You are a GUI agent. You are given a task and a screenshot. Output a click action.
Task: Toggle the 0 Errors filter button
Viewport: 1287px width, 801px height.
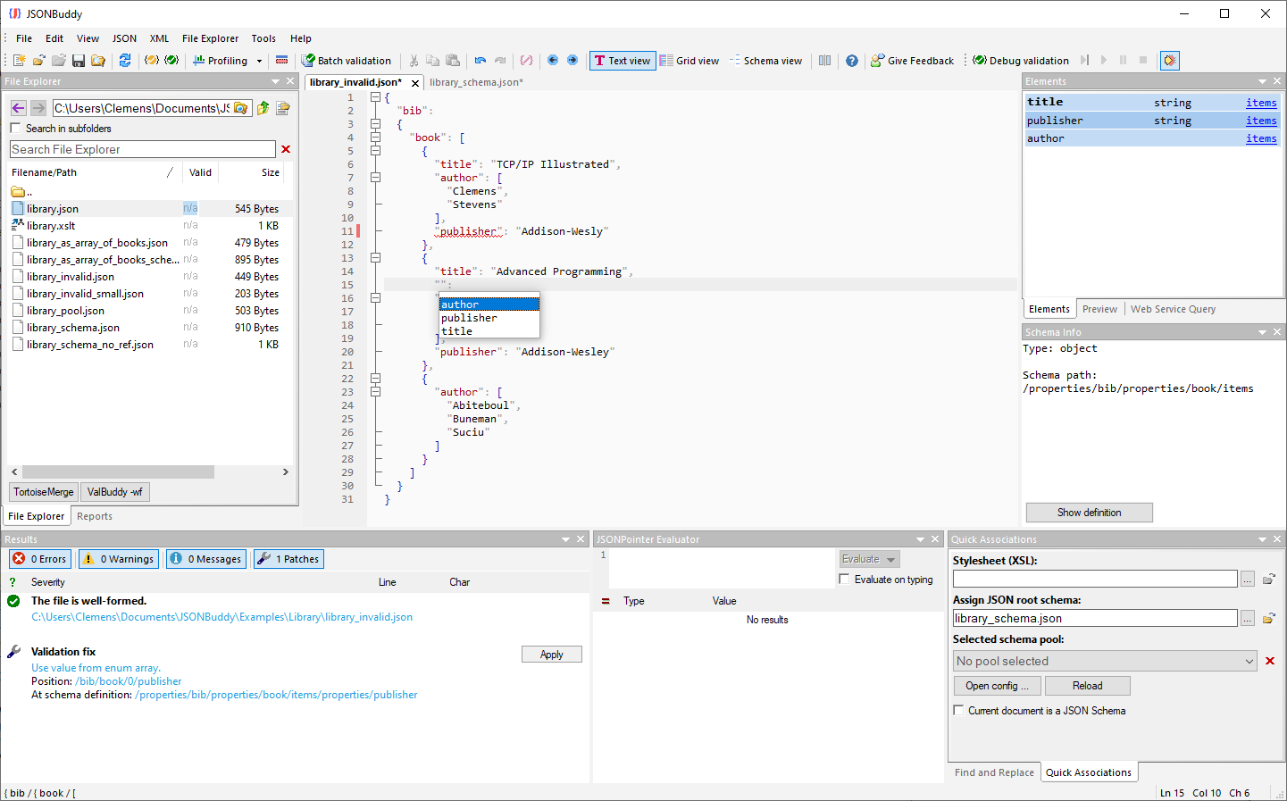(40, 559)
